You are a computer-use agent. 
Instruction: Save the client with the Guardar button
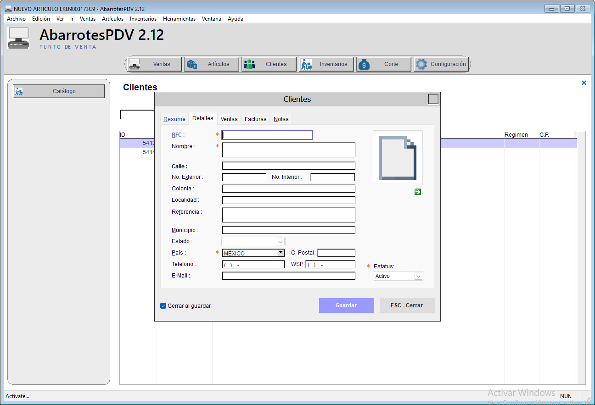[x=347, y=305]
